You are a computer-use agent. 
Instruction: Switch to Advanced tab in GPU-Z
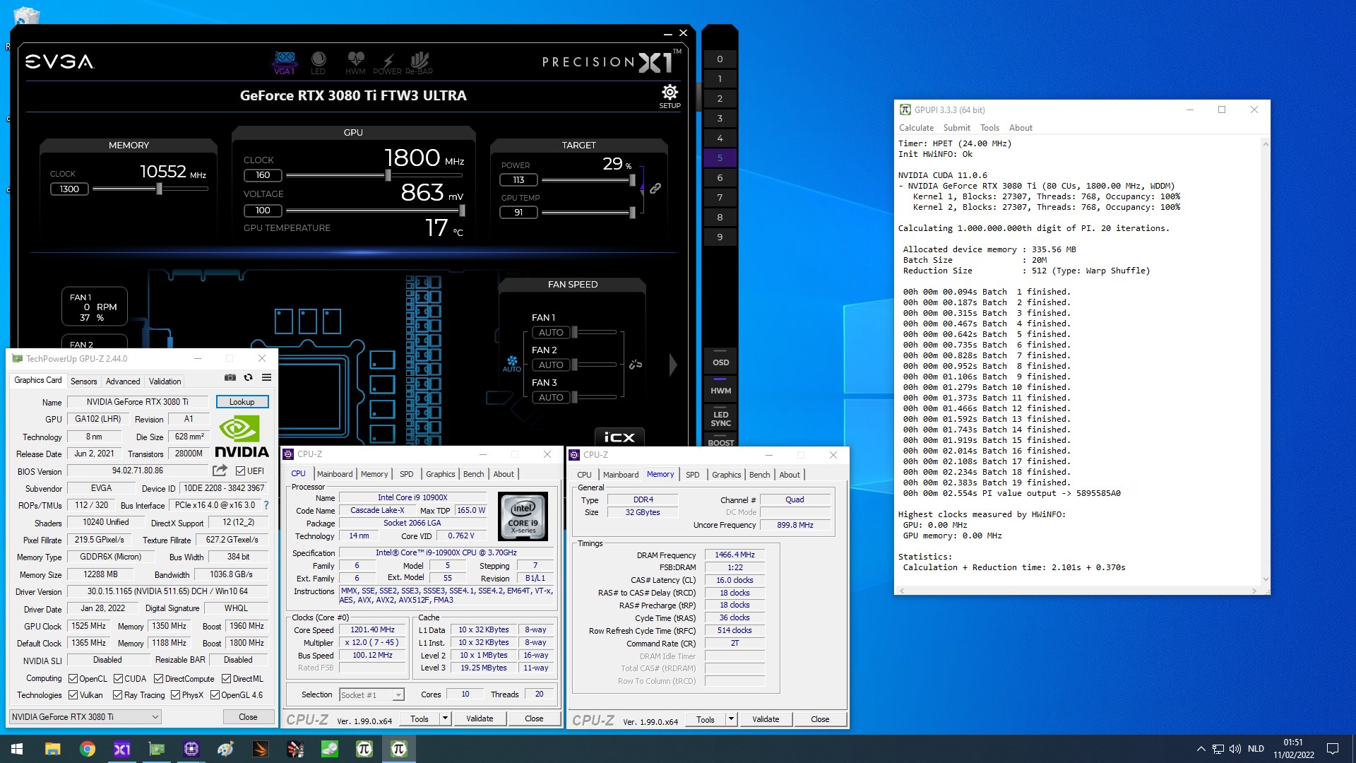(x=123, y=381)
